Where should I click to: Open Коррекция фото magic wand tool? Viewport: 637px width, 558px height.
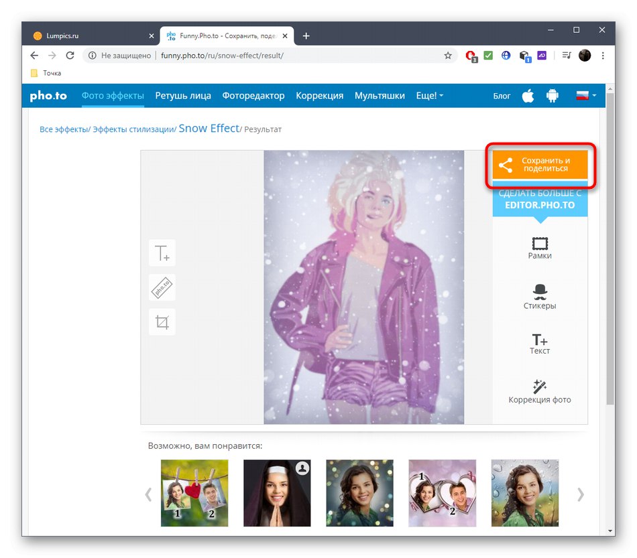pos(540,392)
